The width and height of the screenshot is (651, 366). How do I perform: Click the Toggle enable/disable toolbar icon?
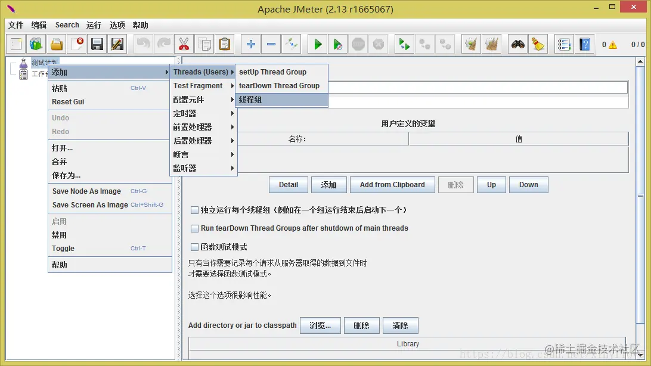(292, 44)
